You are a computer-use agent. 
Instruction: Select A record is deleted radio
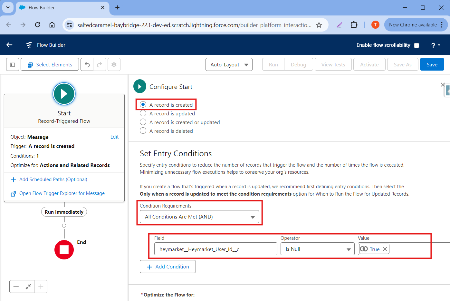[143, 131]
